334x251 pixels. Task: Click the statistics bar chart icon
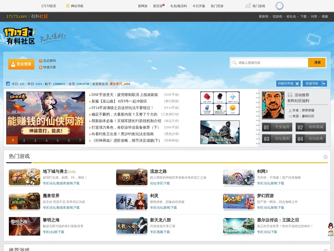point(8,84)
